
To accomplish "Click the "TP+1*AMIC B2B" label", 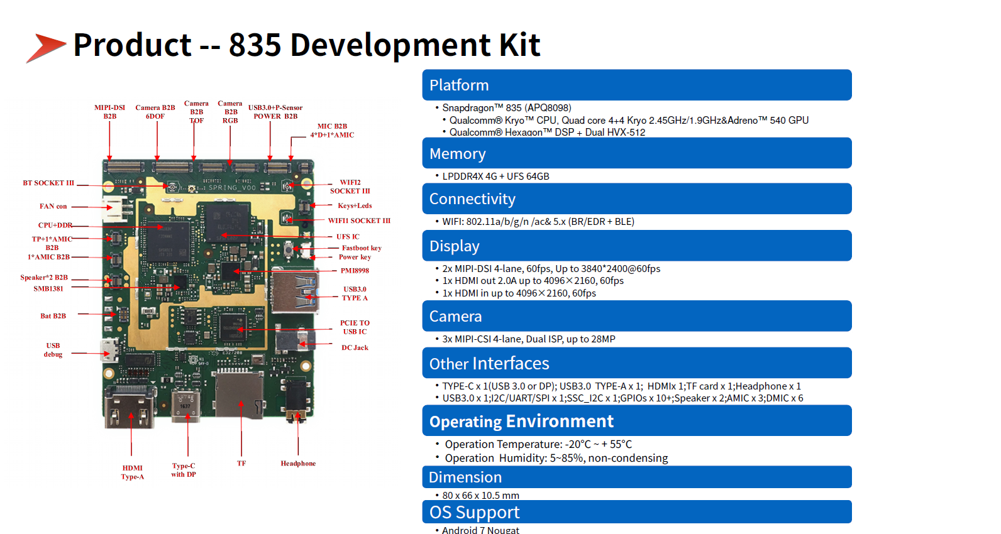I will coord(52,243).
